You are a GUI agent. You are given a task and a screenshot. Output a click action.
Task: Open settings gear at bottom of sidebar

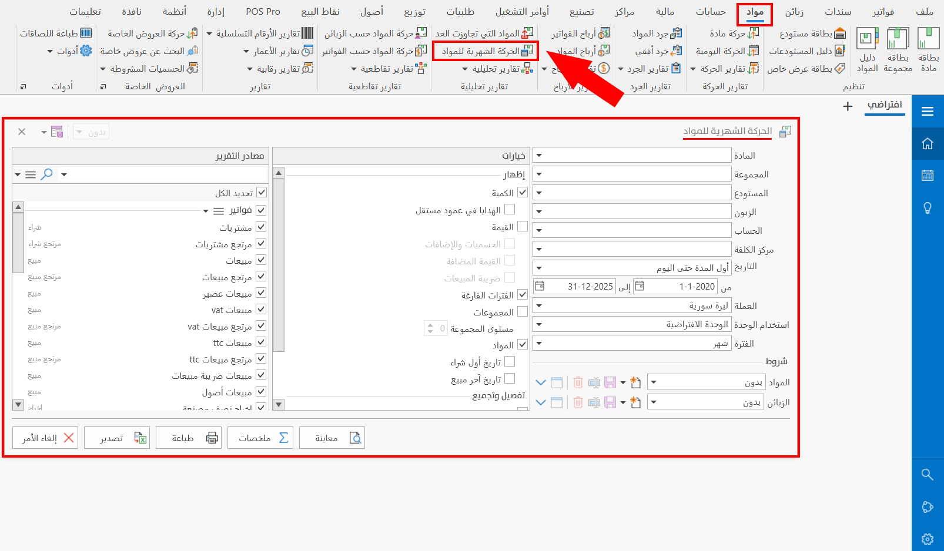pos(928,539)
